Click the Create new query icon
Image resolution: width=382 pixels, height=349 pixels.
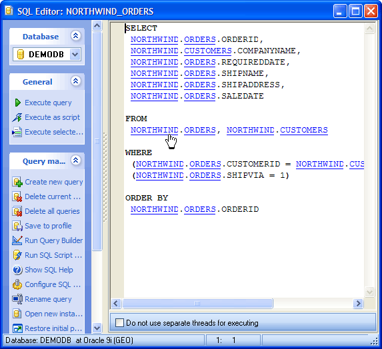17,182
